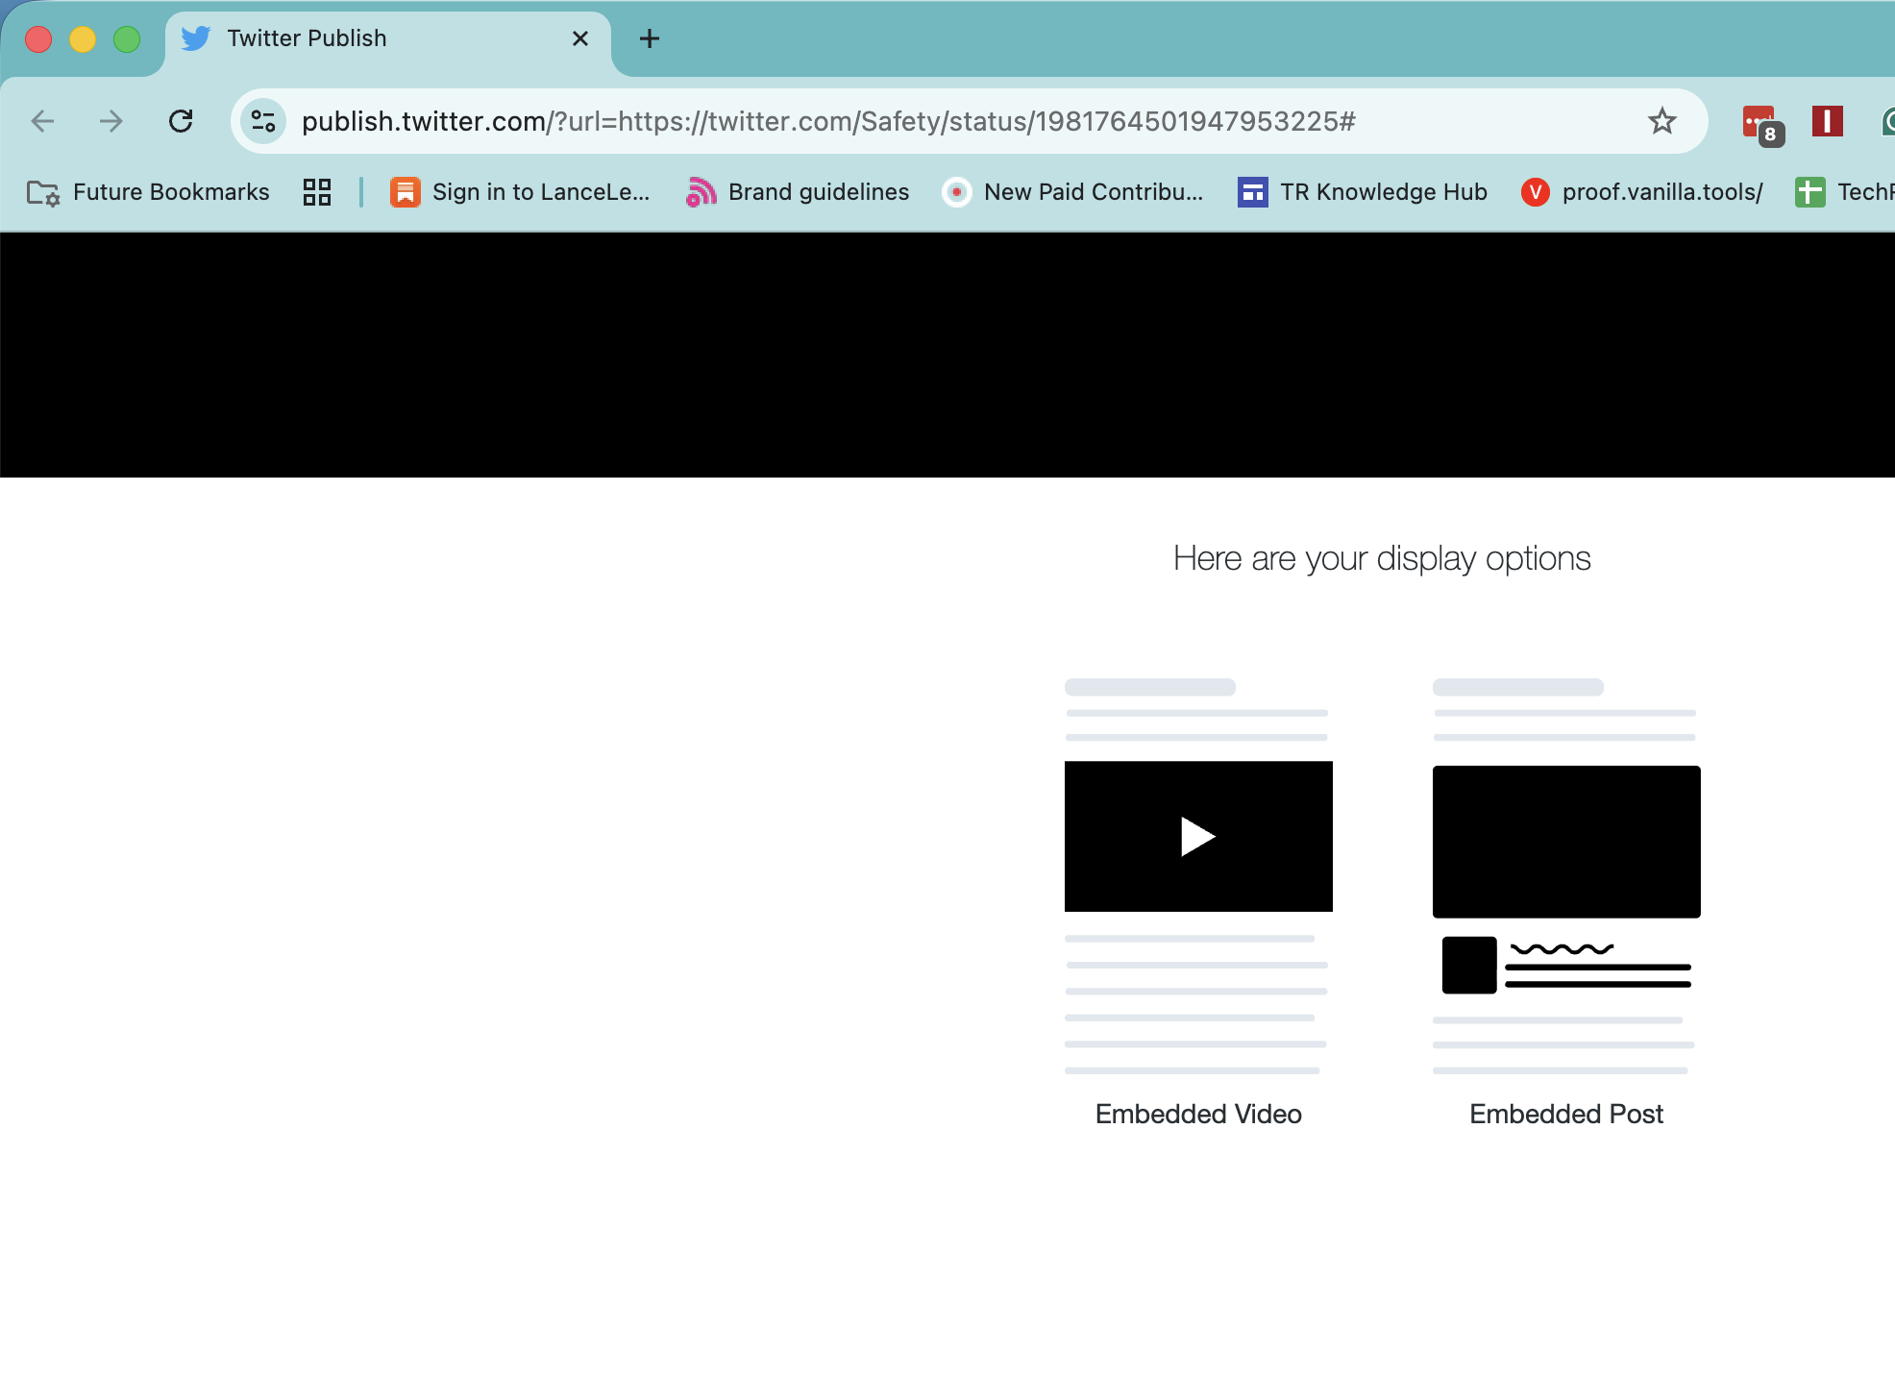
Task: Open the red extension with 8 badge
Action: click(1760, 122)
